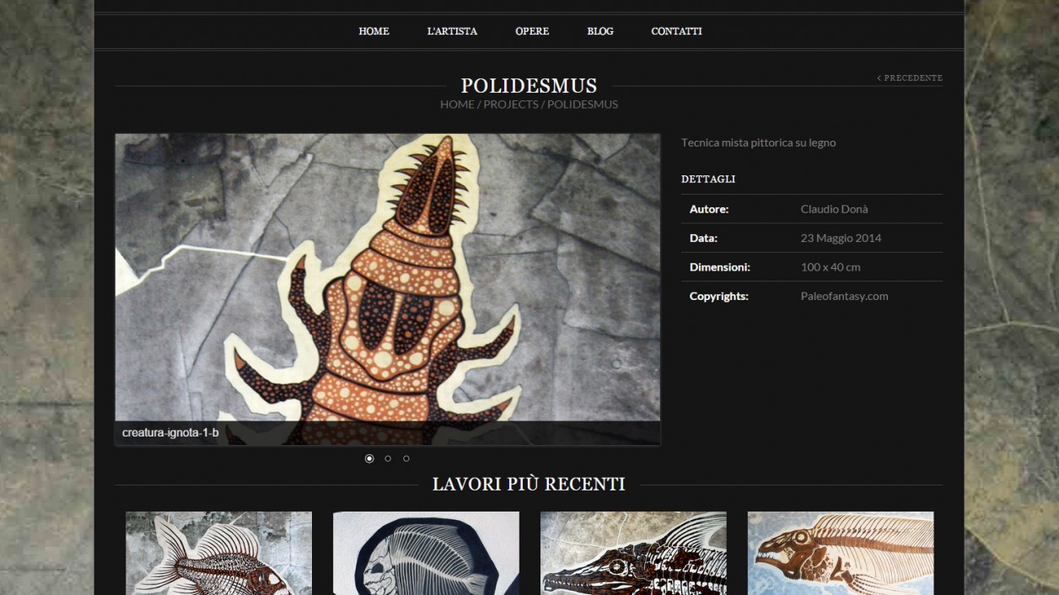Click the DETTAGLI section heading
1059x595 pixels.
coord(708,179)
